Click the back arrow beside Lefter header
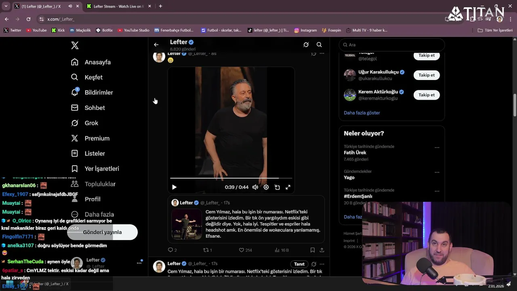 (x=156, y=45)
